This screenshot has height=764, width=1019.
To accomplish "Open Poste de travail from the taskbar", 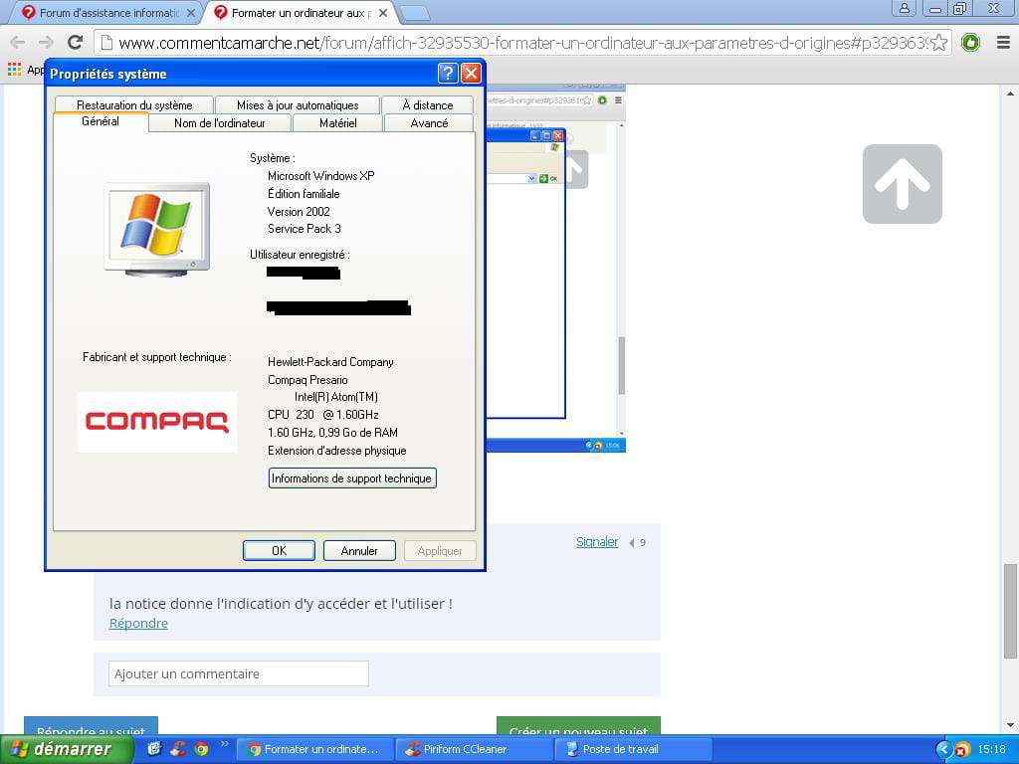I will click(634, 750).
